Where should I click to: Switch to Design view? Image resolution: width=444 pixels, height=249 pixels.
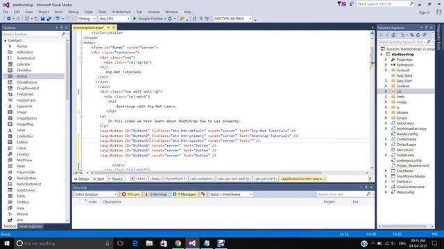point(82,178)
